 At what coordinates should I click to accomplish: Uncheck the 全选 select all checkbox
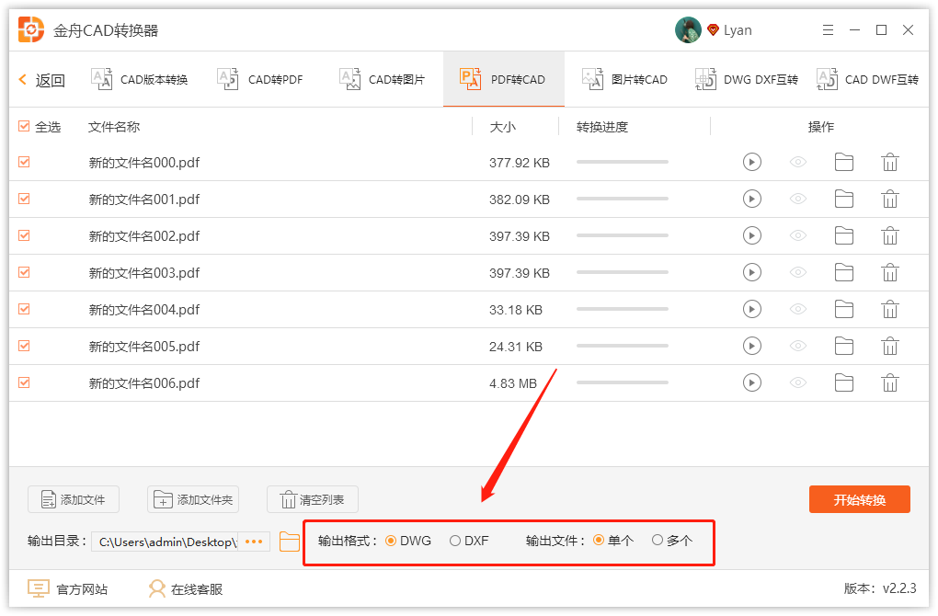click(24, 126)
